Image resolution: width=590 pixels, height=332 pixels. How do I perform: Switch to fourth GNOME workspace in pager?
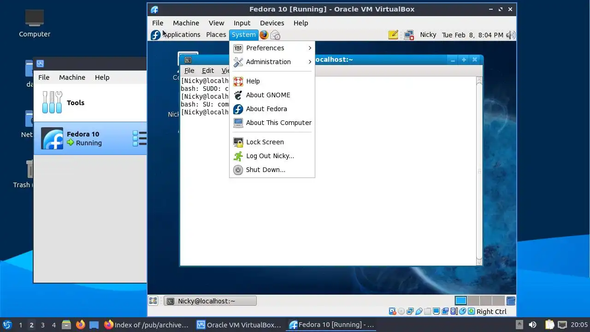pyautogui.click(x=498, y=301)
